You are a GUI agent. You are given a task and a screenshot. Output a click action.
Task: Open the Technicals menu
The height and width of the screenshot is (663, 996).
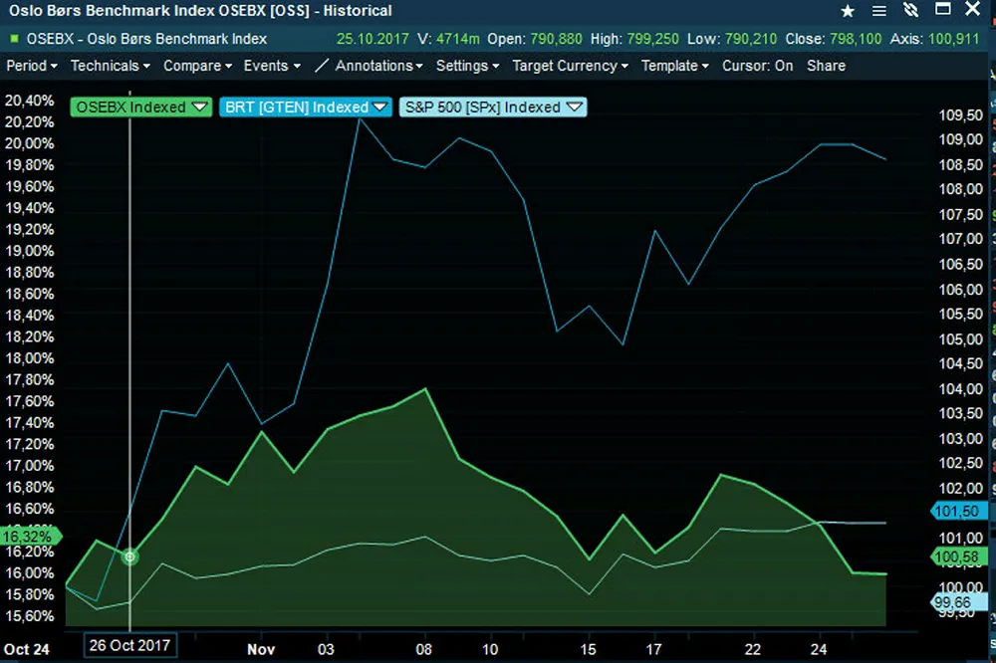click(x=111, y=66)
